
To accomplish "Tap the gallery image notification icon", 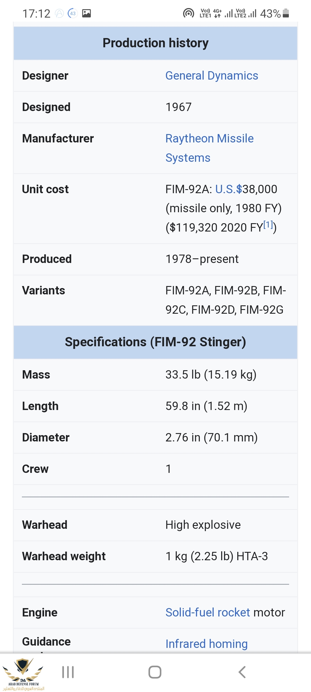I will point(86,13).
